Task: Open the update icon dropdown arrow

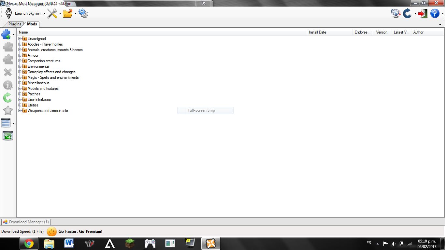Action: (x=415, y=14)
